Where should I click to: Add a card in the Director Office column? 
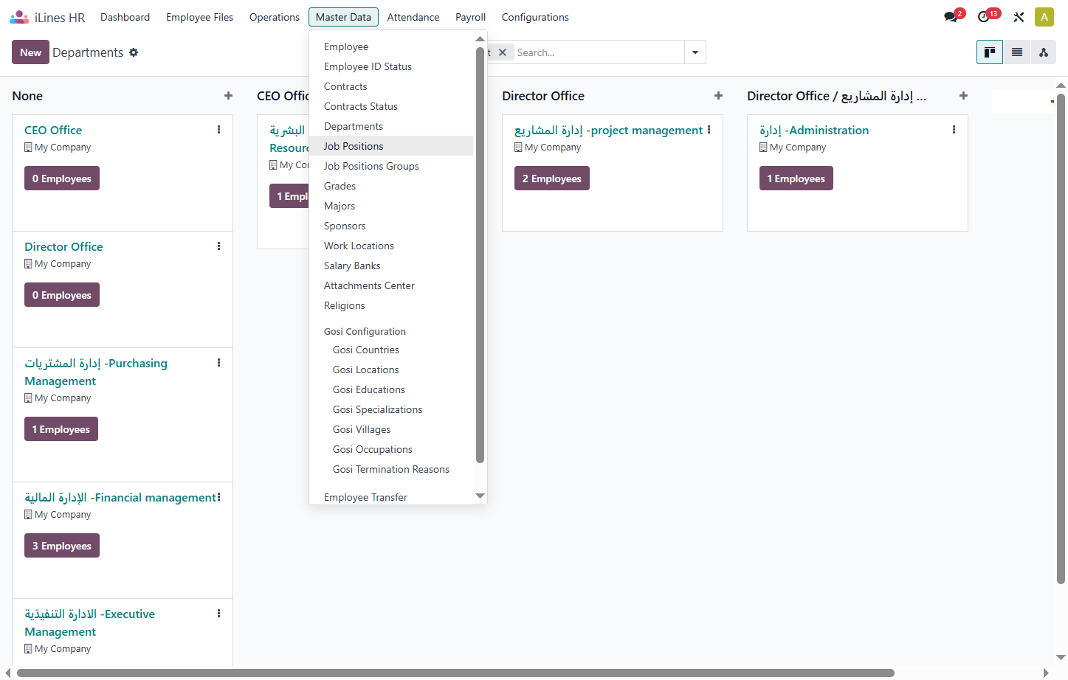pos(719,96)
